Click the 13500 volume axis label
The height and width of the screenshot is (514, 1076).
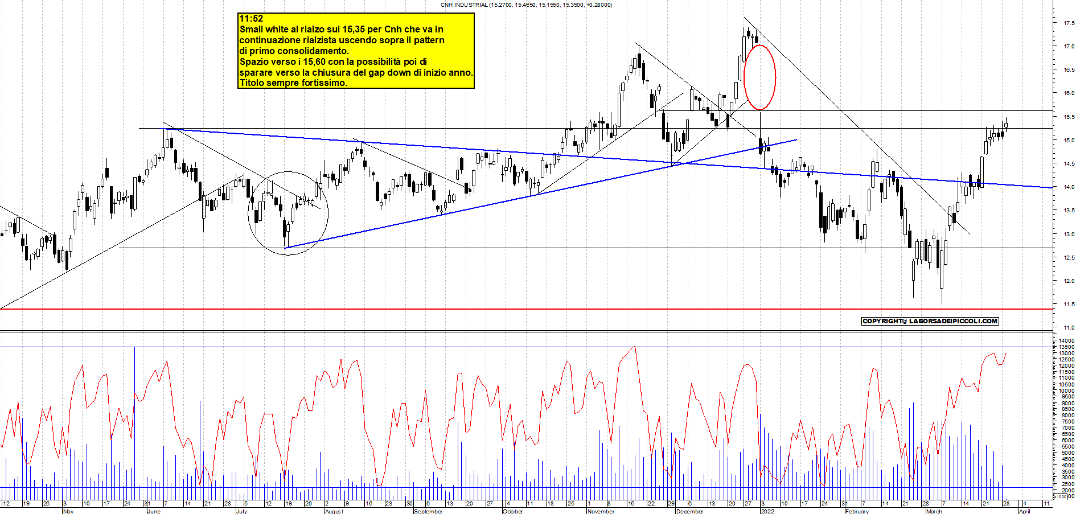tap(1066, 347)
